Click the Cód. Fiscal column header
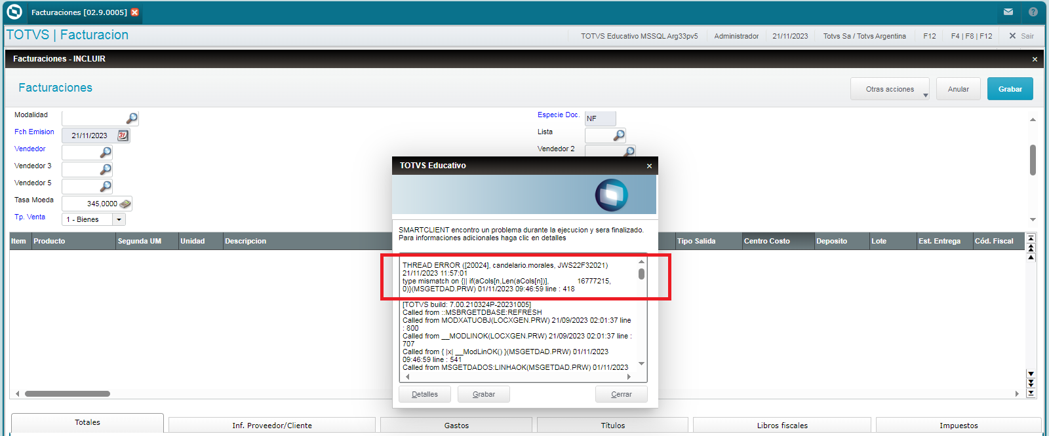This screenshot has width=1049, height=436. [x=998, y=241]
